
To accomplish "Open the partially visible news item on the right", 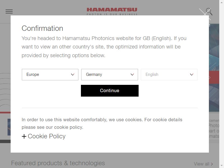I will (214, 129).
